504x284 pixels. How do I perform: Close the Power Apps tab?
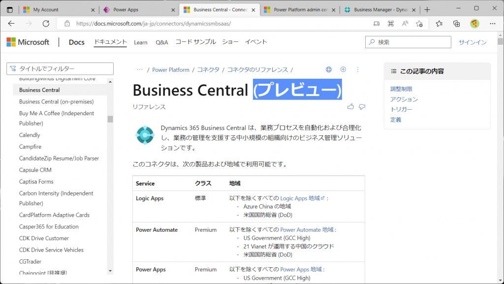click(173, 10)
